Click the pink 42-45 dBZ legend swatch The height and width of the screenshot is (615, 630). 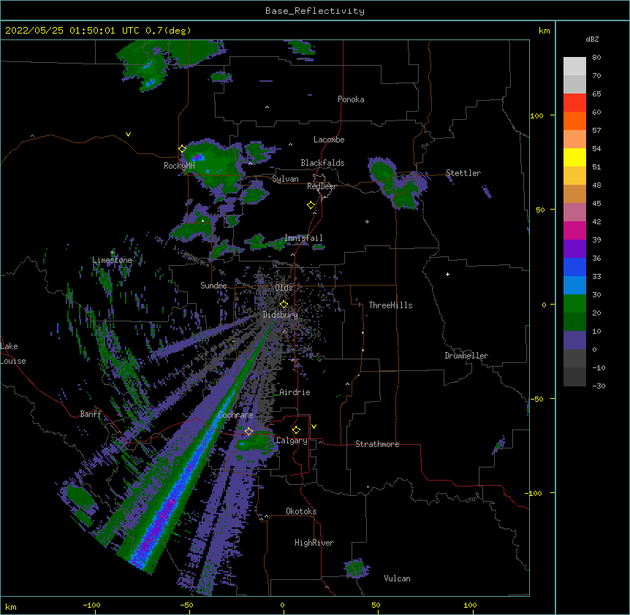pos(574,213)
